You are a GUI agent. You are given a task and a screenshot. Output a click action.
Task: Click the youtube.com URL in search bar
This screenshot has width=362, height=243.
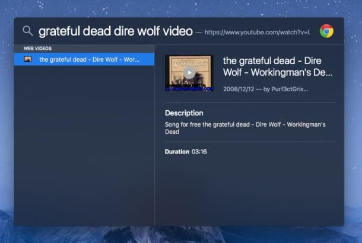(257, 32)
